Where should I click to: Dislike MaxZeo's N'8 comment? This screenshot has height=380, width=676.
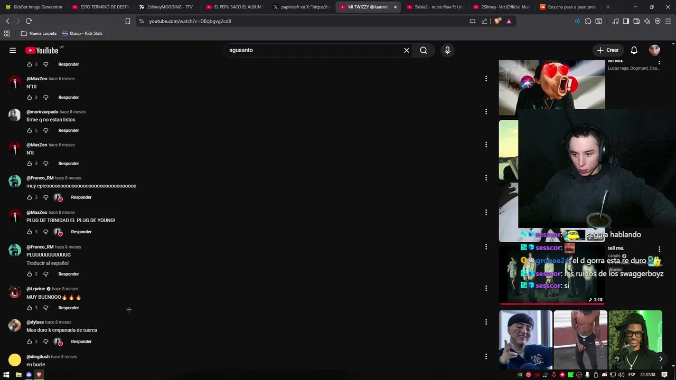pyautogui.click(x=45, y=164)
